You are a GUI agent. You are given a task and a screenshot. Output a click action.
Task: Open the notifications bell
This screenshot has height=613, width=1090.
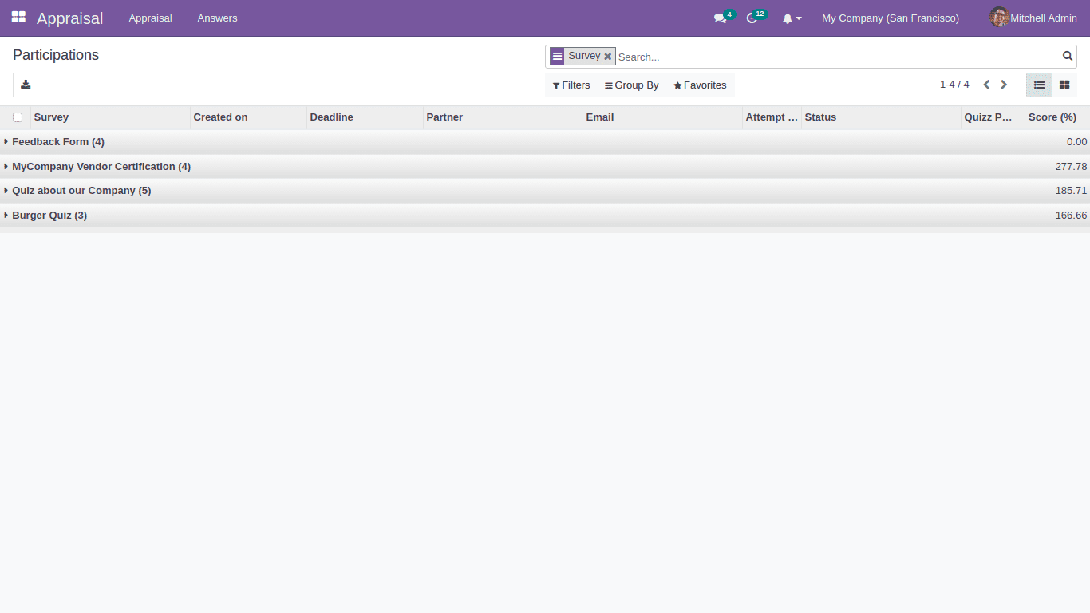pos(788,18)
